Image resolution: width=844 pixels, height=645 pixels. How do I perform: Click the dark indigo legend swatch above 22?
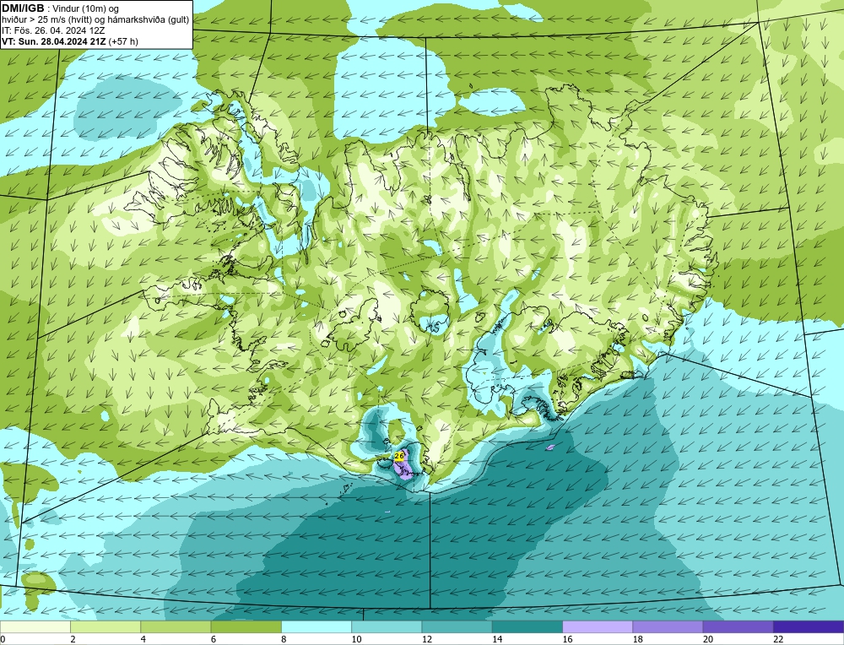pos(809,626)
